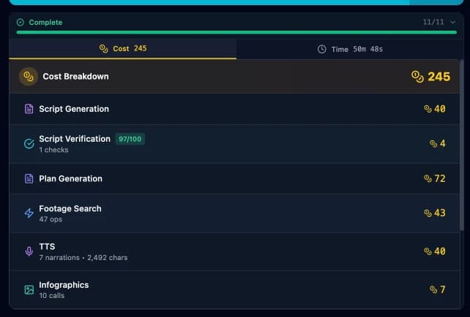Select the Script Generation row label
Viewport: 470px width, 317px height.
(x=74, y=109)
